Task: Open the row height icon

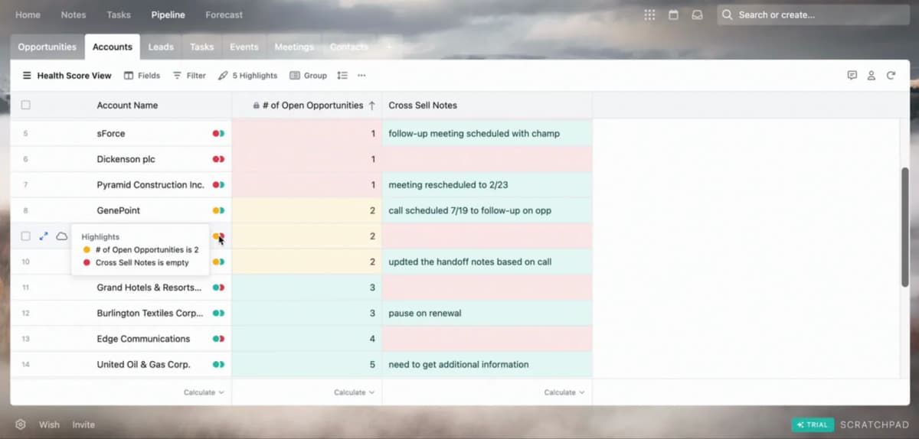Action: tap(342, 76)
